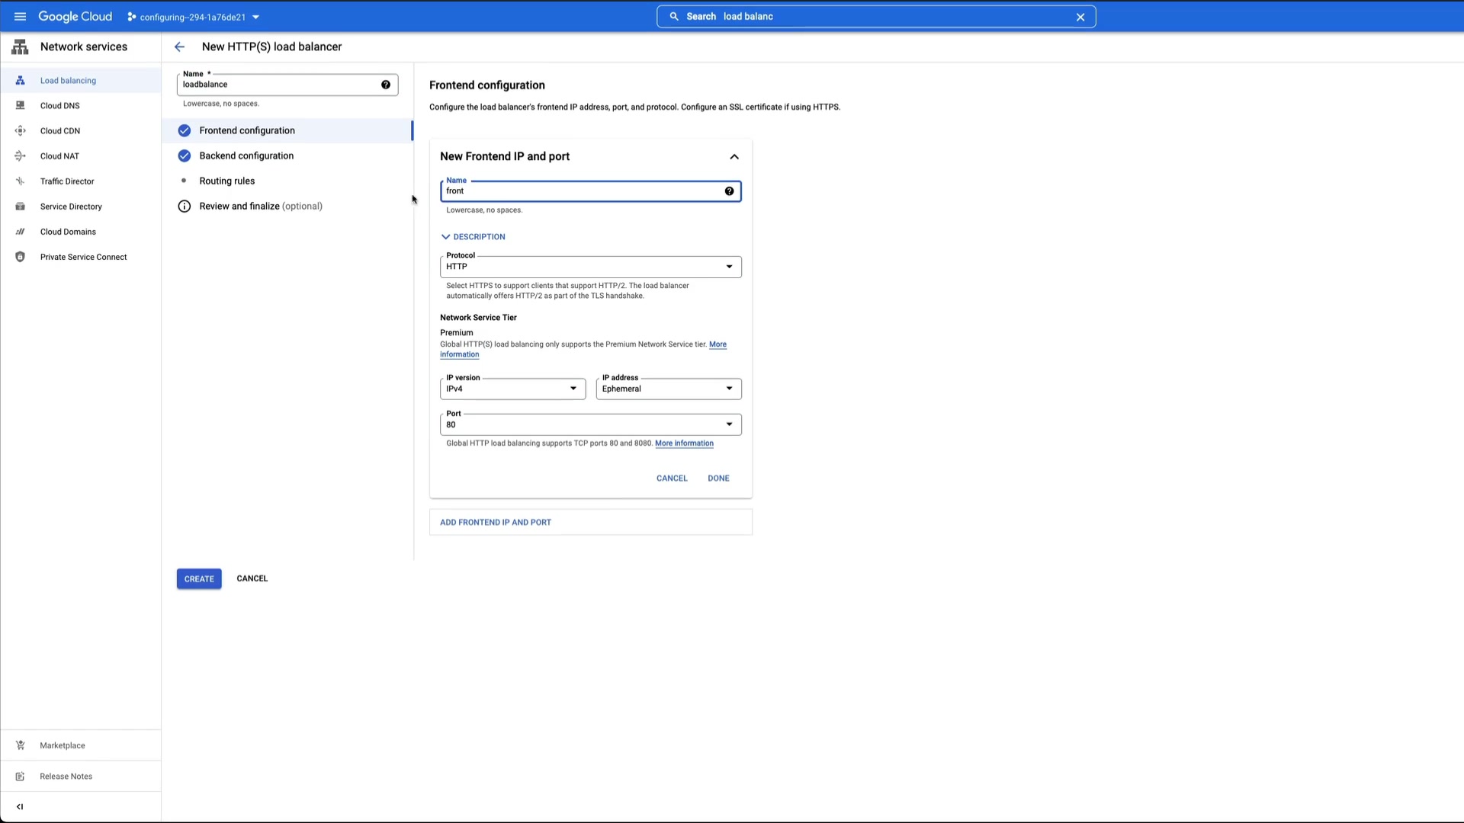The image size is (1464, 823).
Task: Select the Routing rules step
Action: click(x=227, y=181)
